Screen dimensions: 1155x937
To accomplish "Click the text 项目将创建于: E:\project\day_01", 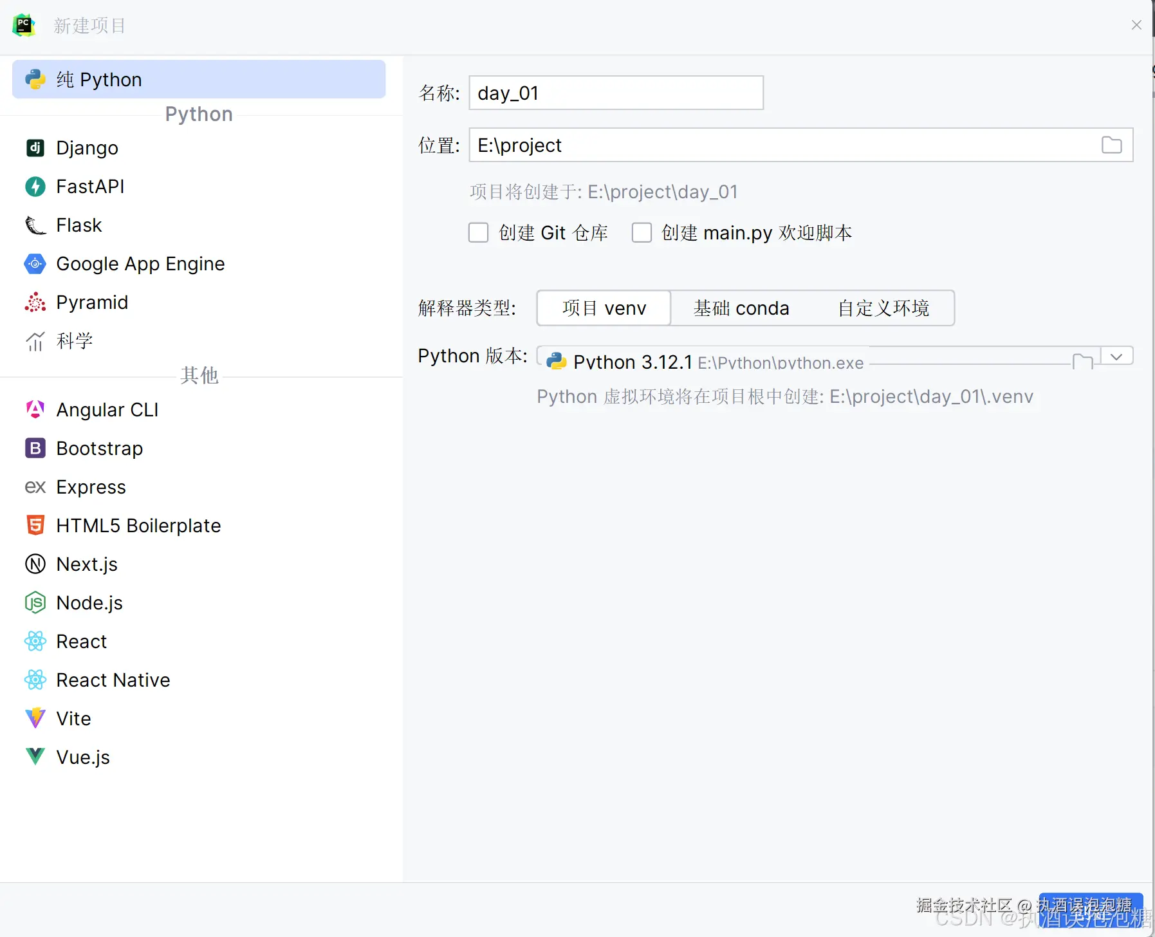I will click(x=604, y=192).
